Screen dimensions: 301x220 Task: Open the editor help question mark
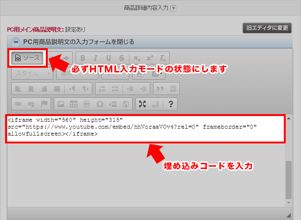click(171, 104)
